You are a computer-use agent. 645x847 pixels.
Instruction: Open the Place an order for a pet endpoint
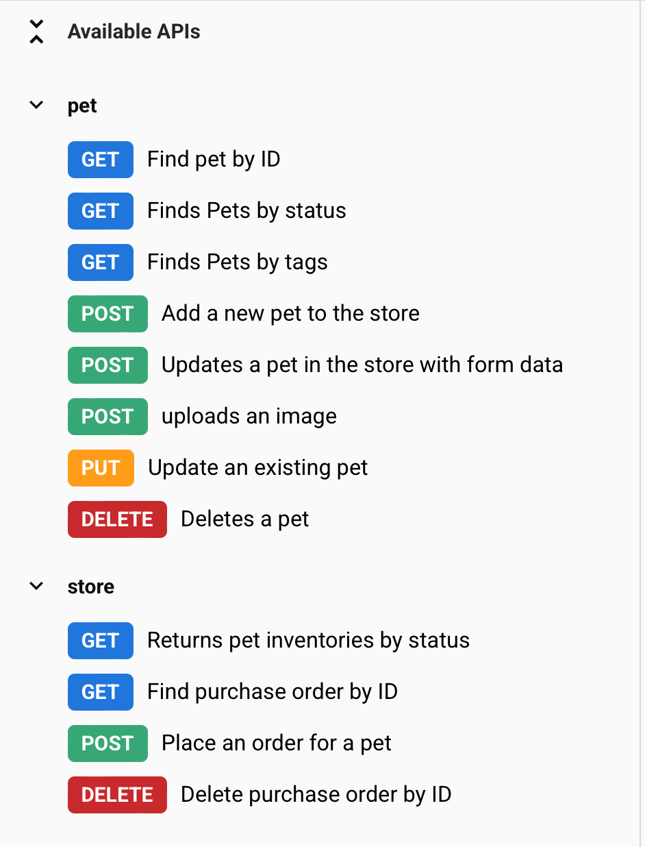[275, 743]
